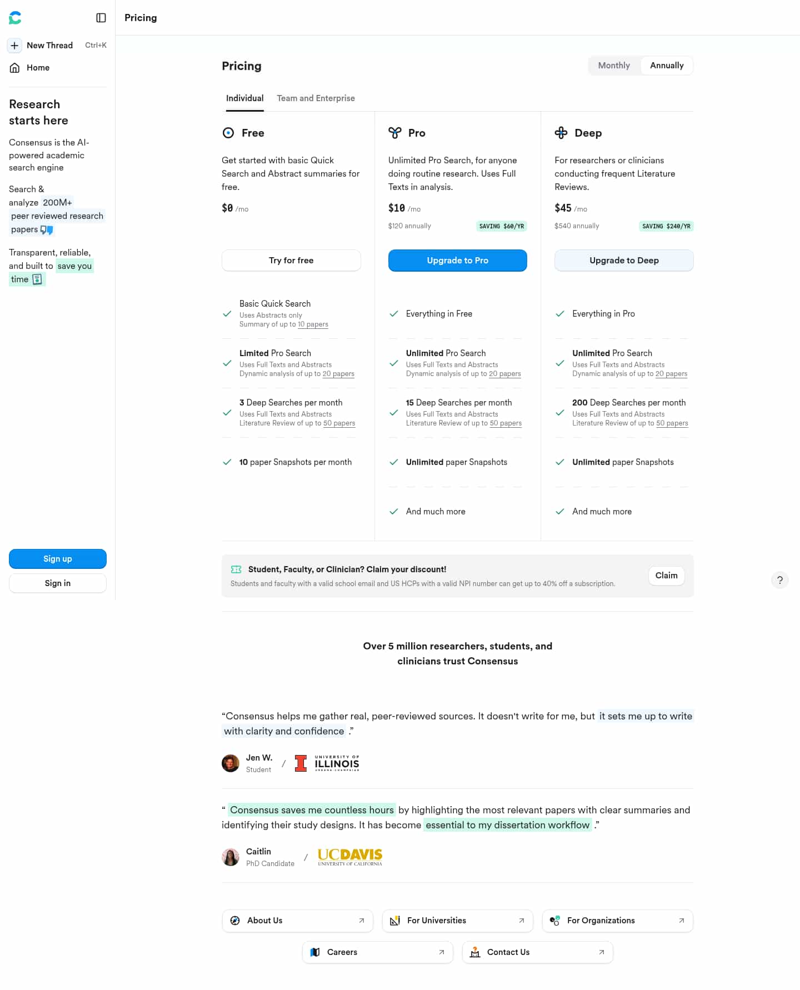Open the Team and Enterprise tab
Viewport: 800px width, 990px height.
(x=316, y=98)
